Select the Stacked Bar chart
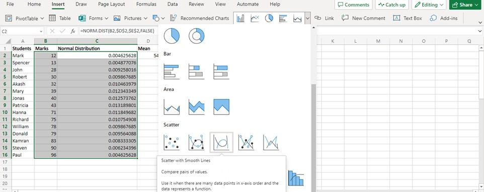This screenshot has width=484, height=192. tap(197, 71)
